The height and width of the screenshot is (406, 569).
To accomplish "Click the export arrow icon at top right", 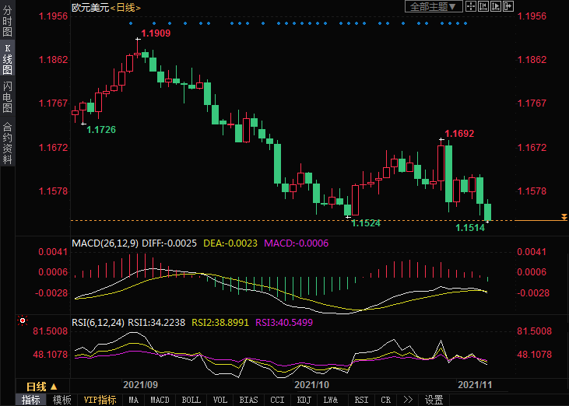I will click(508, 6).
